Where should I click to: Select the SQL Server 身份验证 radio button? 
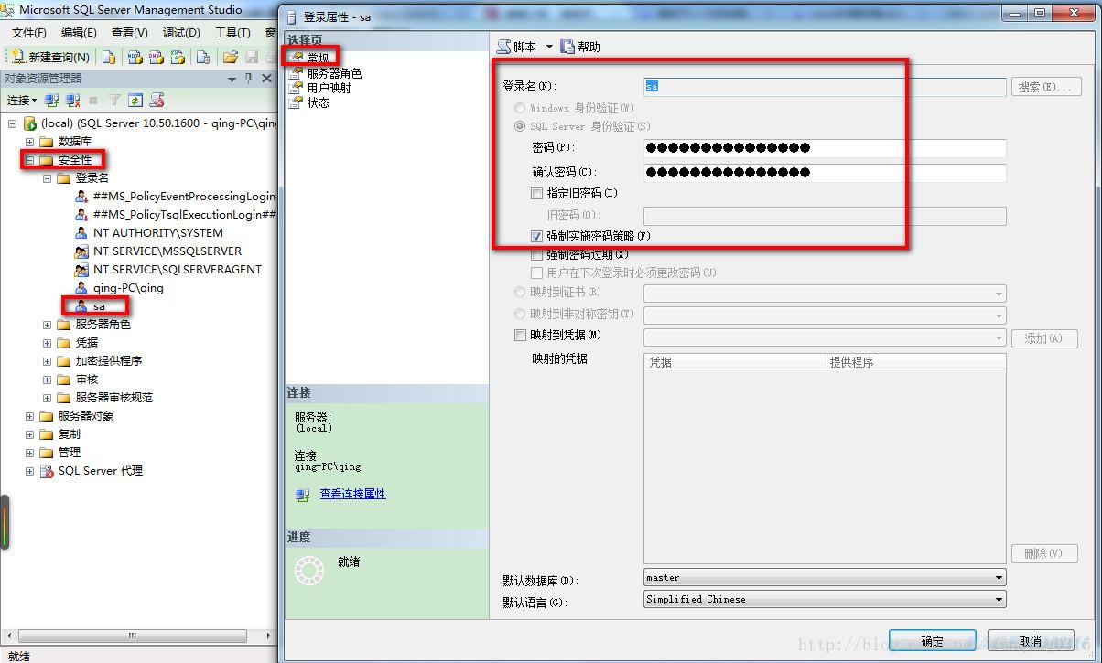pos(520,126)
